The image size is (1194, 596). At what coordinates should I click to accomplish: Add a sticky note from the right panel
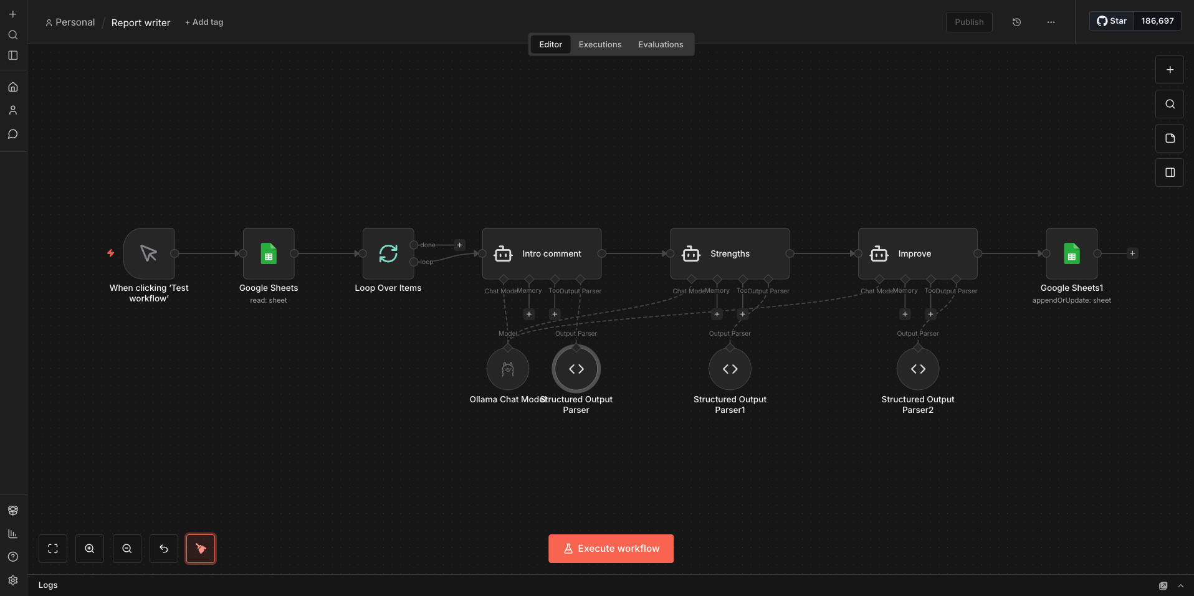click(1170, 138)
